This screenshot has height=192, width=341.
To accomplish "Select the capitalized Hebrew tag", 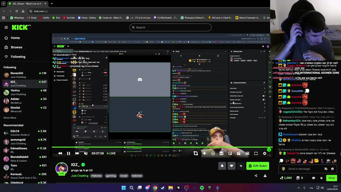I will pyautogui.click(x=96, y=176).
